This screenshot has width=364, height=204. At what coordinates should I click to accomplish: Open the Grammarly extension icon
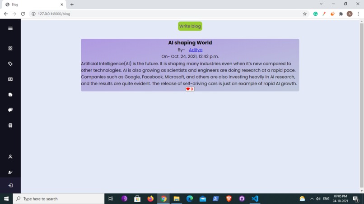pyautogui.click(x=315, y=14)
